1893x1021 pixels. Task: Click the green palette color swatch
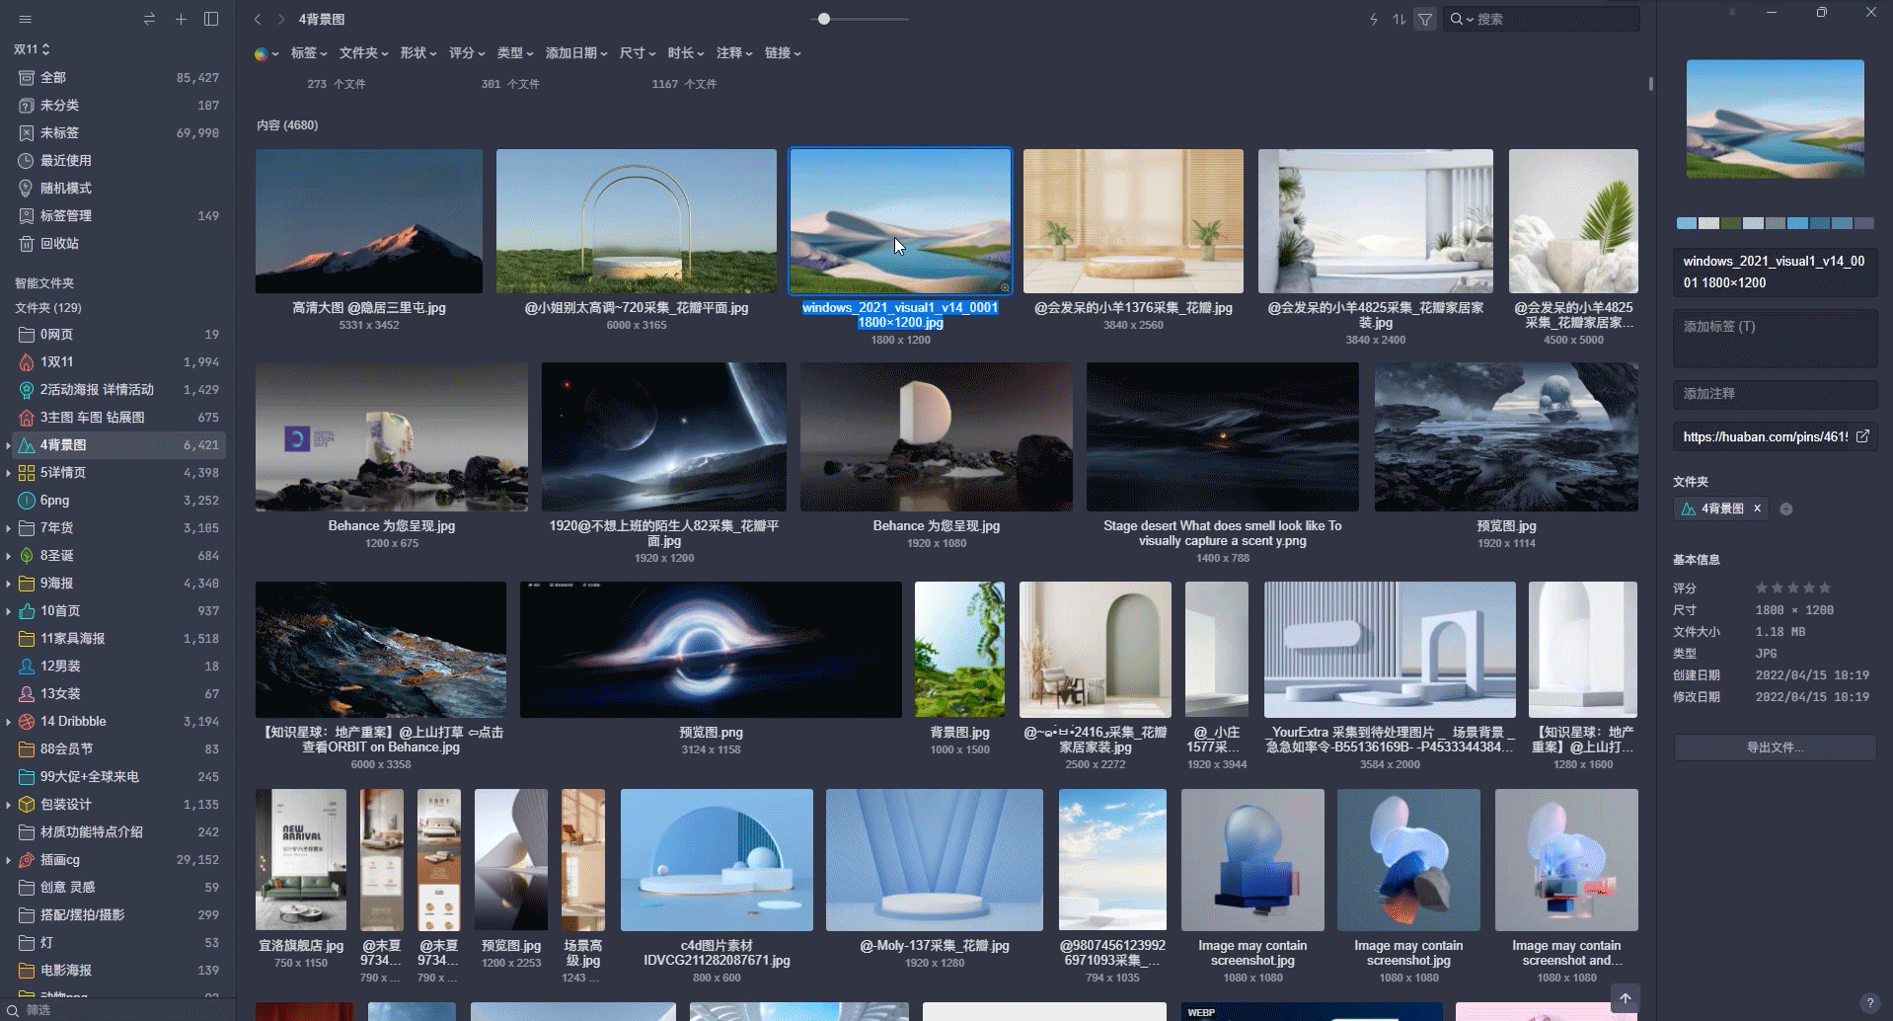[1730, 223]
